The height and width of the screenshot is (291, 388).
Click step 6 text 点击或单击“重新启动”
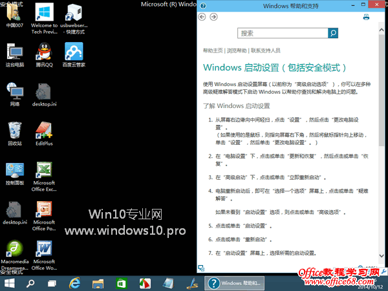pyautogui.click(x=244, y=239)
